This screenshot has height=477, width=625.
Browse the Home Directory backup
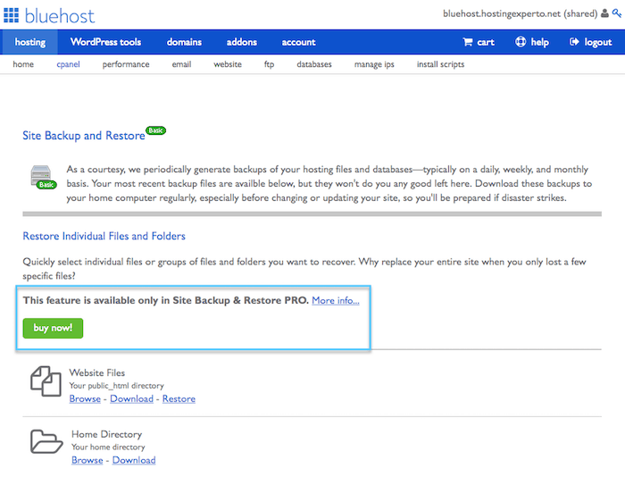(x=87, y=460)
